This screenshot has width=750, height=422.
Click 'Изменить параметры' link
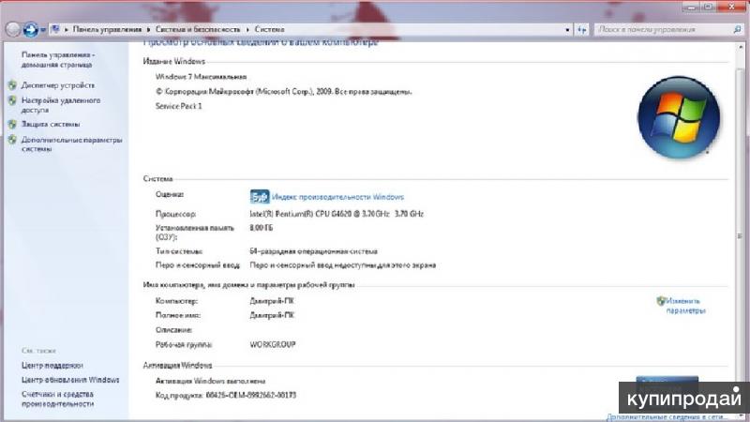[x=686, y=306]
